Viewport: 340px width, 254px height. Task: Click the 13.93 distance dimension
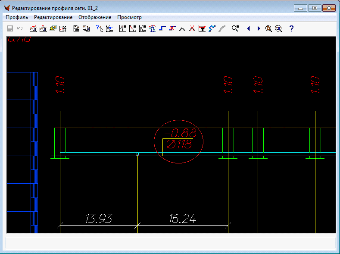click(x=99, y=219)
